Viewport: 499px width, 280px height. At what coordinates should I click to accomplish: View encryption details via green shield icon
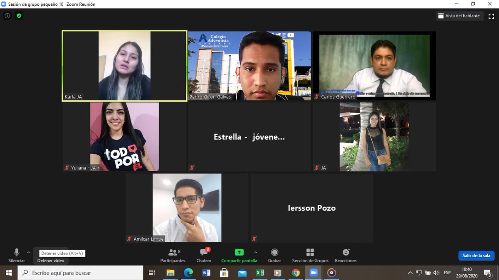tap(19, 16)
